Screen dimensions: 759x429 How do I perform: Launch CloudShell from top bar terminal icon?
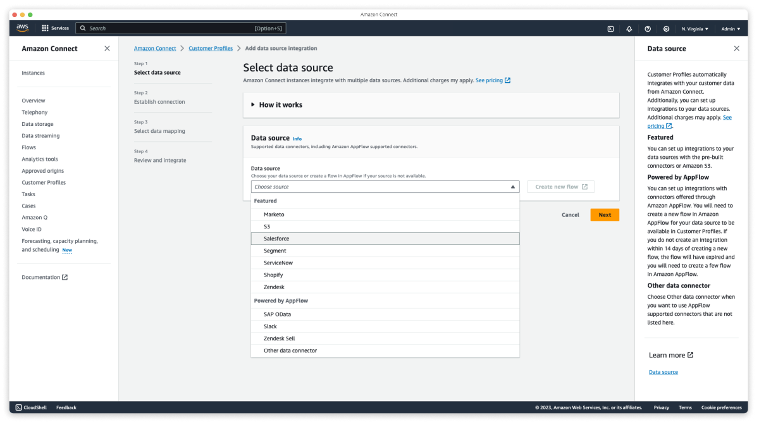[x=610, y=28]
